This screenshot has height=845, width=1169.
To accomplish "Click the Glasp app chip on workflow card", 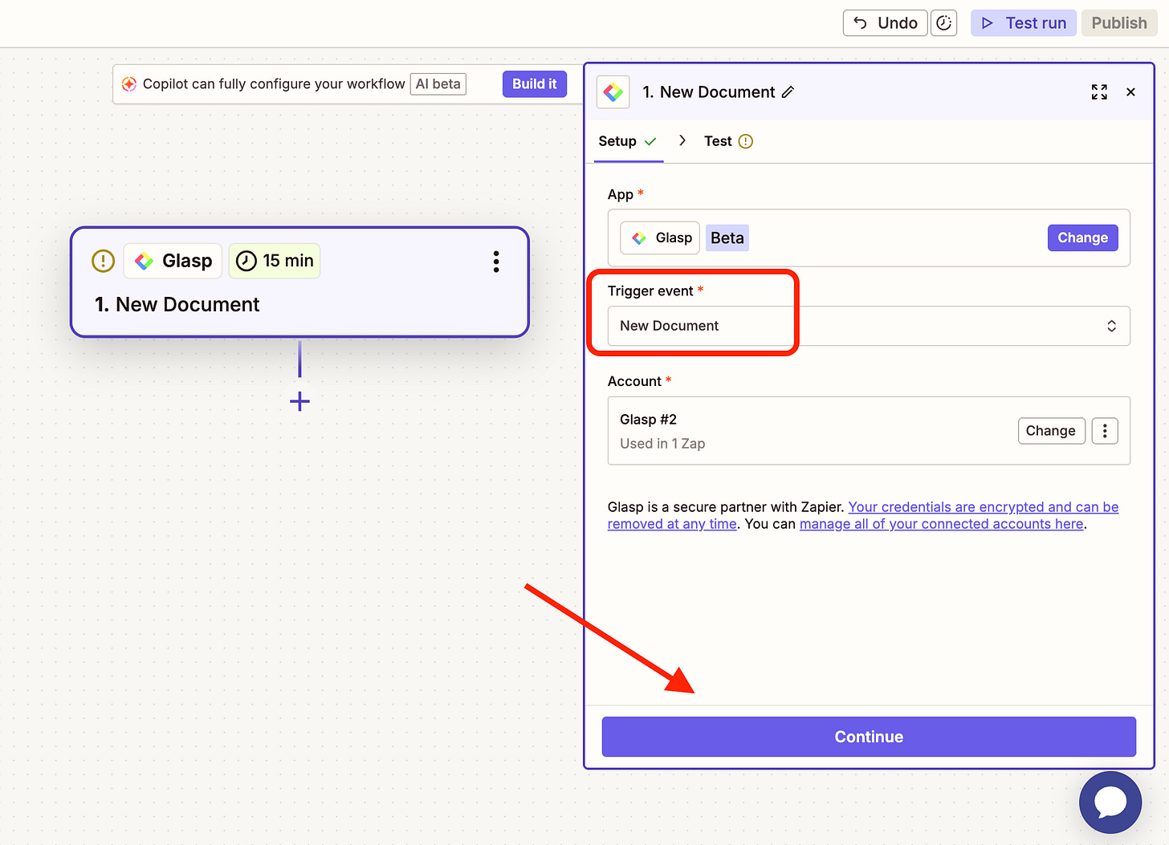I will coord(173,261).
